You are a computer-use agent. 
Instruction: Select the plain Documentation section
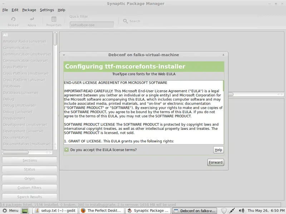28,138
